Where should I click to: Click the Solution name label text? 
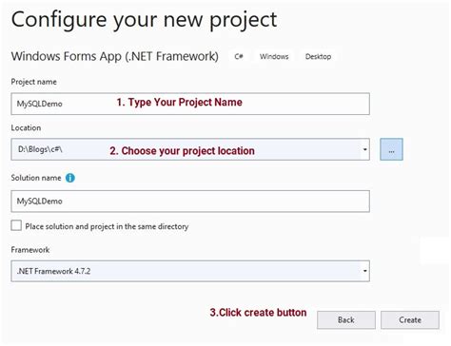[36, 178]
